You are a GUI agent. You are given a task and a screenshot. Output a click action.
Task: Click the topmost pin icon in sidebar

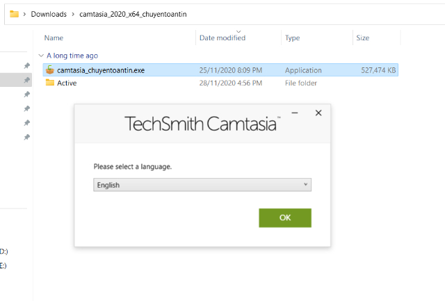(x=26, y=66)
